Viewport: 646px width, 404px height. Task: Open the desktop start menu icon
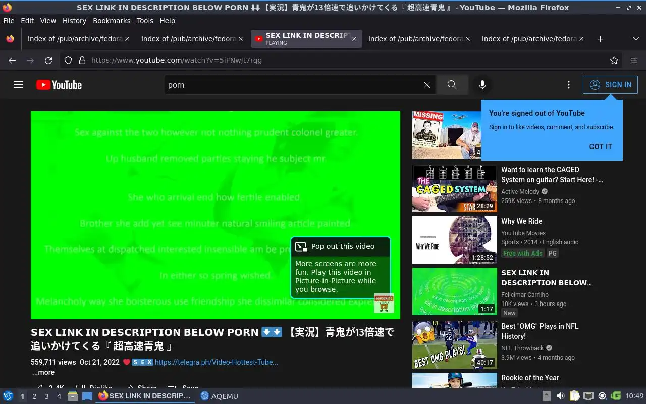pyautogui.click(x=8, y=396)
